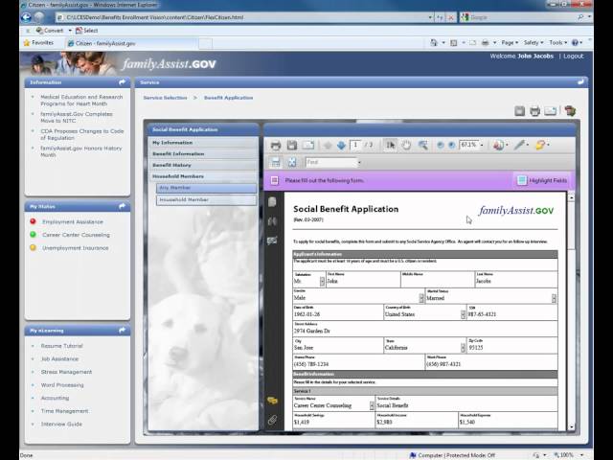Viewport: 613px width, 460px height.
Task: Open the Service Name dropdown
Action: click(x=372, y=405)
